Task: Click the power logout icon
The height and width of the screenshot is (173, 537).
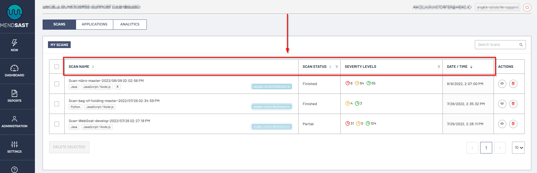Action: 527,7
